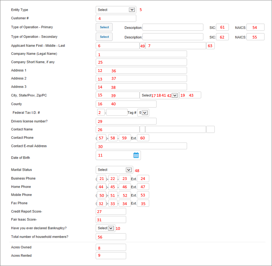Screen dimensions: 272x266
Task: Click the Applicant last name field
Action: pos(176,46)
